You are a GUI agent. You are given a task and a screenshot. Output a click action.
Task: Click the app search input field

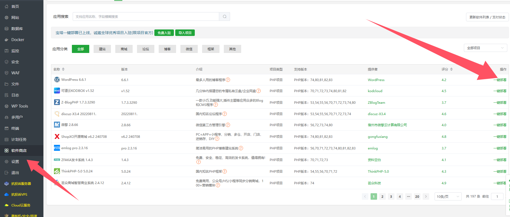pos(146,16)
